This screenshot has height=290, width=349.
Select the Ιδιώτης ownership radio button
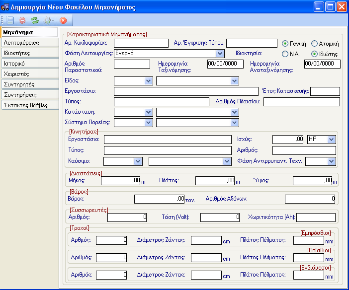point(314,54)
